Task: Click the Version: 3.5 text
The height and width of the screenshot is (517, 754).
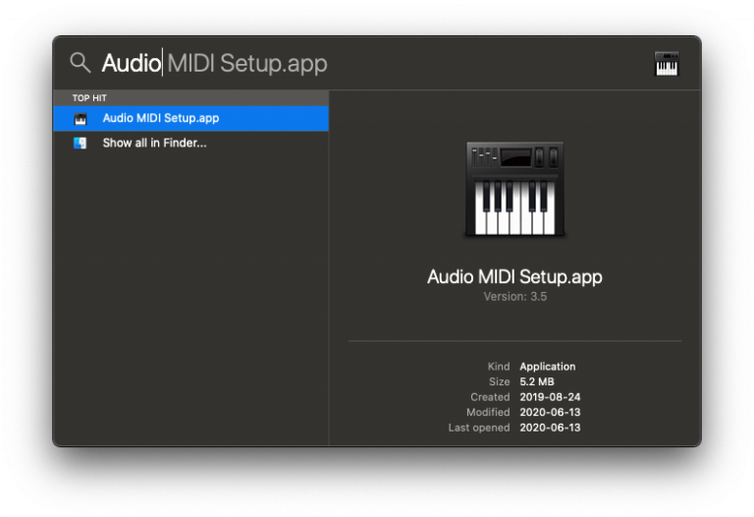Action: [515, 297]
